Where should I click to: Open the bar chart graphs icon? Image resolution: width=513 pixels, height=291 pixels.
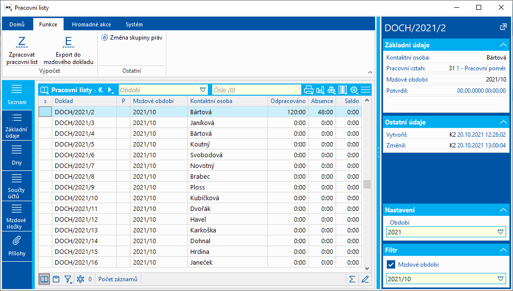pyautogui.click(x=320, y=90)
